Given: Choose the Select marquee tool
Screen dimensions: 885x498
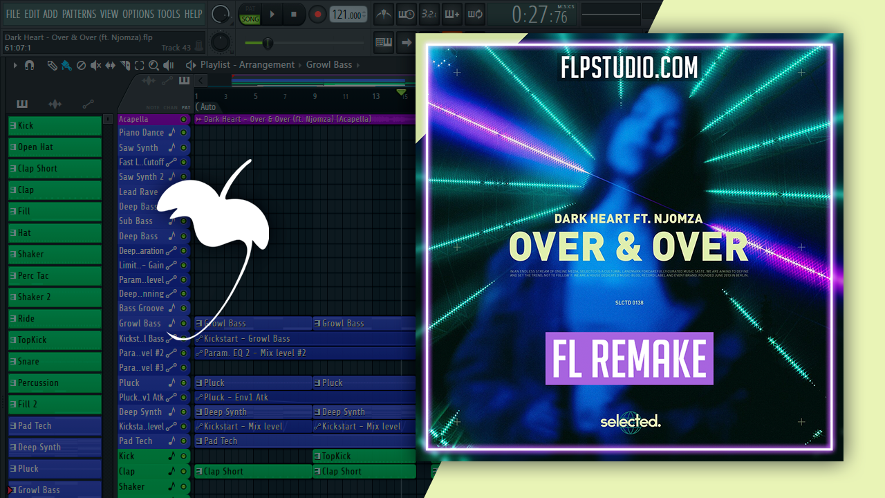Looking at the screenshot, I should tap(139, 65).
